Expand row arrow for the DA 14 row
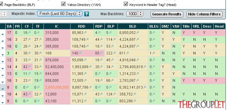This screenshot has height=110, width=227. (x=3, y=68)
